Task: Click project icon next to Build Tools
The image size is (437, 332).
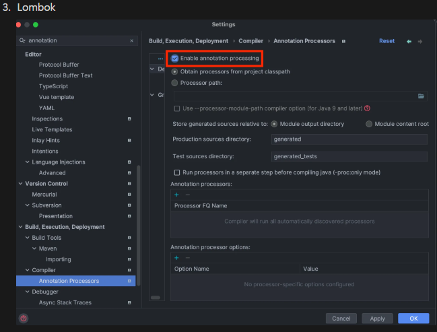Action: point(129,238)
